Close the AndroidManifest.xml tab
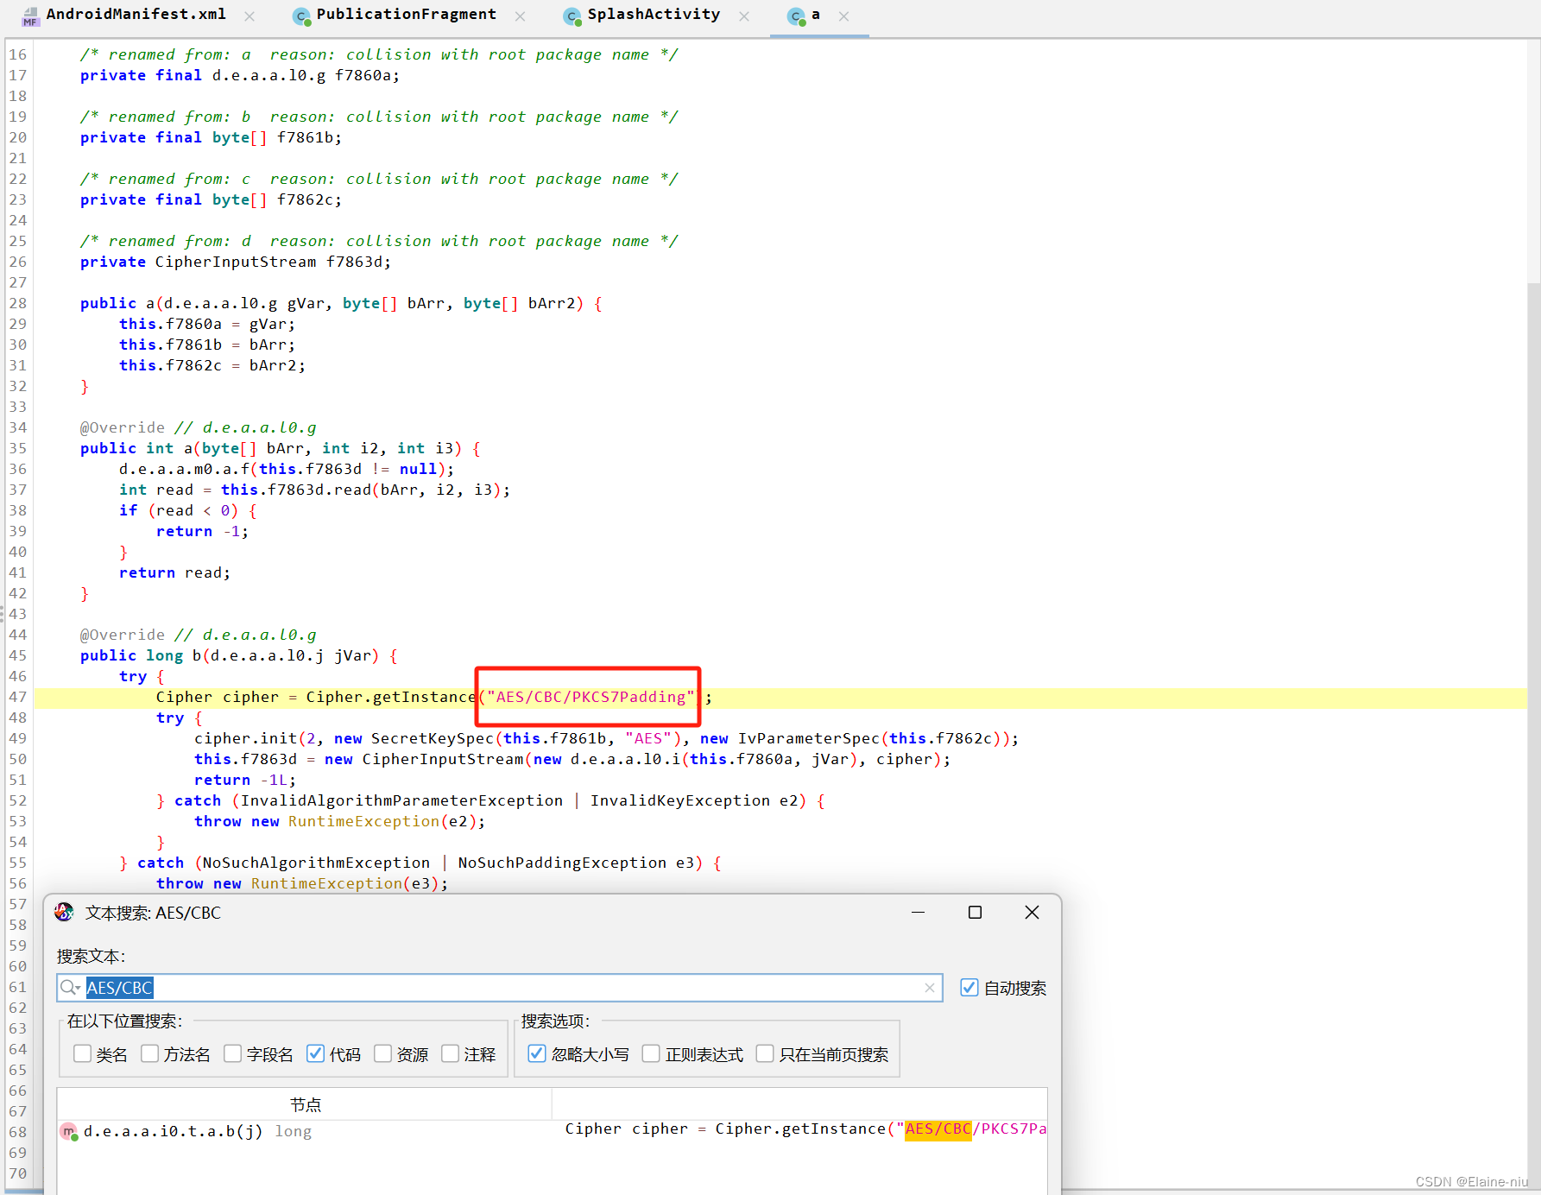 point(249,16)
